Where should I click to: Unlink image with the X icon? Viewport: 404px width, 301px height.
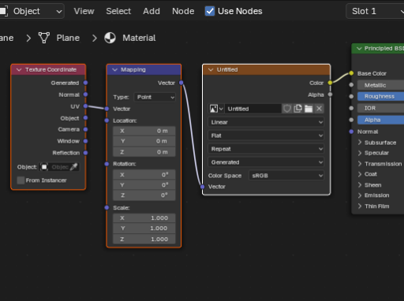point(319,109)
